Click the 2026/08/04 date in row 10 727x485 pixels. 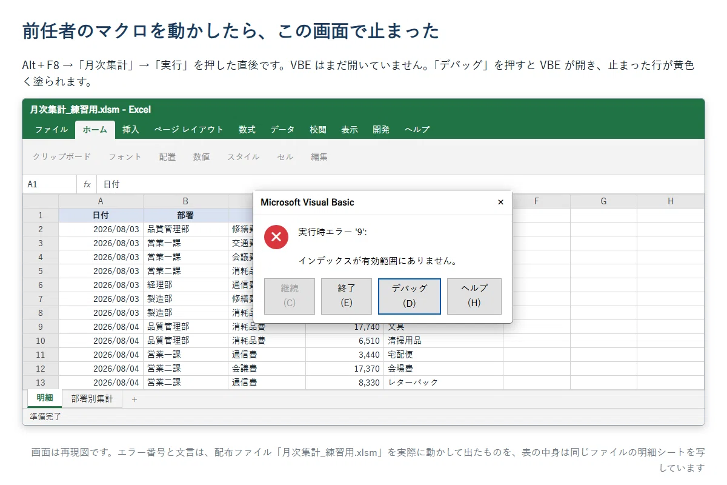(101, 341)
